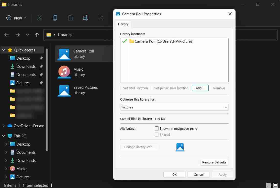Screen dimensions: 280x188
Task: Switch to details view using the status bar icon
Action: click(268, 185)
